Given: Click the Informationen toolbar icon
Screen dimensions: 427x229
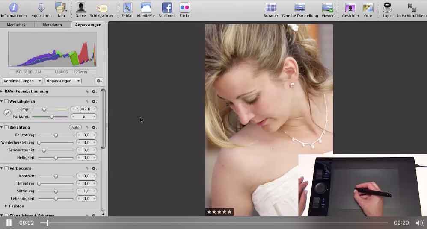Looking at the screenshot, I should pos(14,8).
